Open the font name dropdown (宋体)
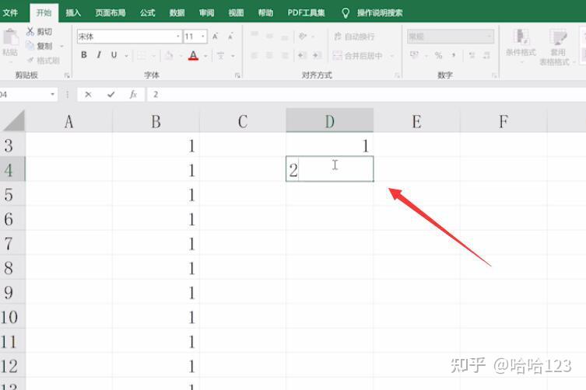 pos(178,37)
